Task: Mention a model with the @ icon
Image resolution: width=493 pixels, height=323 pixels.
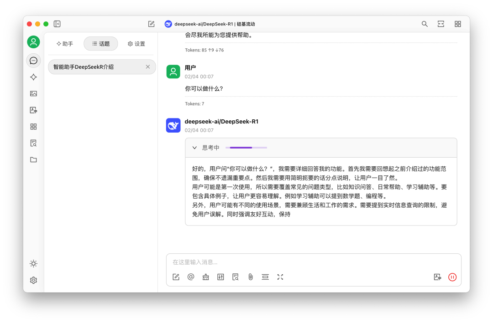Action: tap(191, 277)
